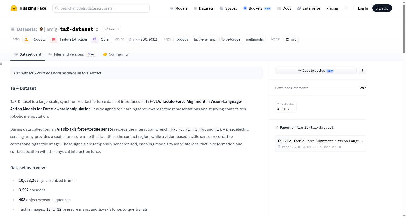Image resolution: width=406 pixels, height=218 pixels.
Task: Open the TaF-VLA paper card
Action: tap(320, 144)
